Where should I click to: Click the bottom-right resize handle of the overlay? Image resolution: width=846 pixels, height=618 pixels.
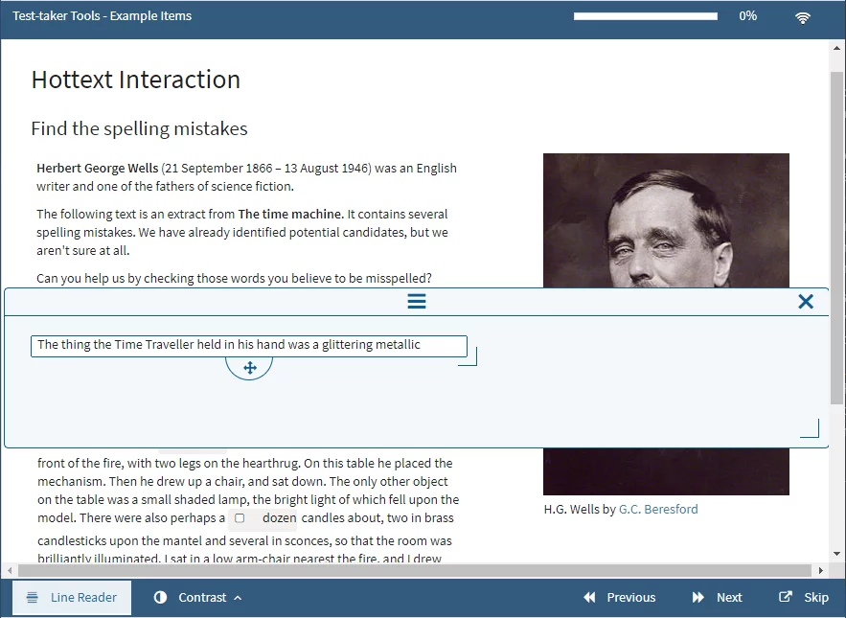813,428
